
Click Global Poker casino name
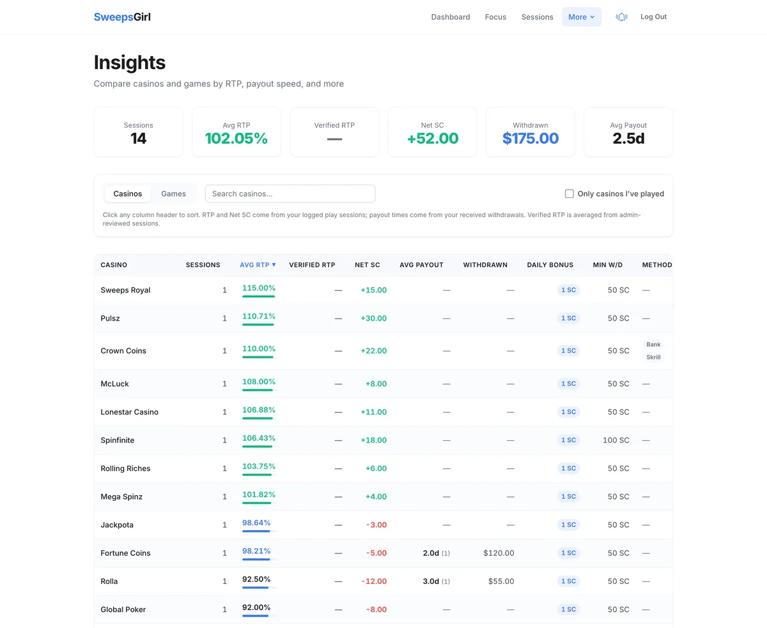(123, 609)
